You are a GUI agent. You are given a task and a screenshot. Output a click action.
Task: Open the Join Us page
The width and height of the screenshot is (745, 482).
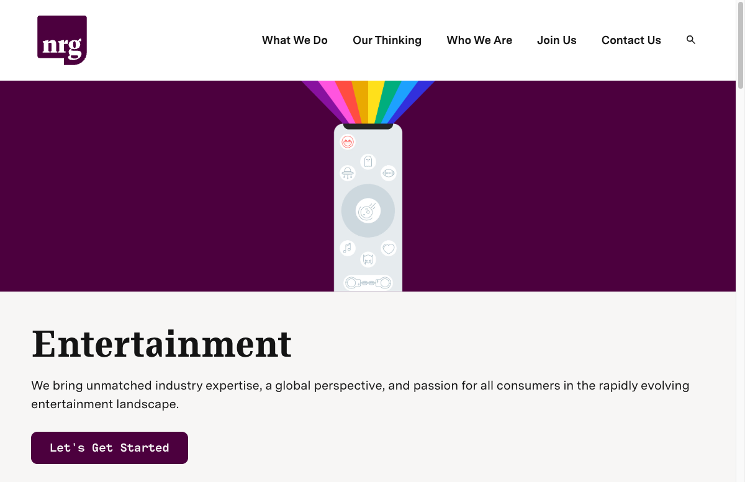pyautogui.click(x=556, y=40)
